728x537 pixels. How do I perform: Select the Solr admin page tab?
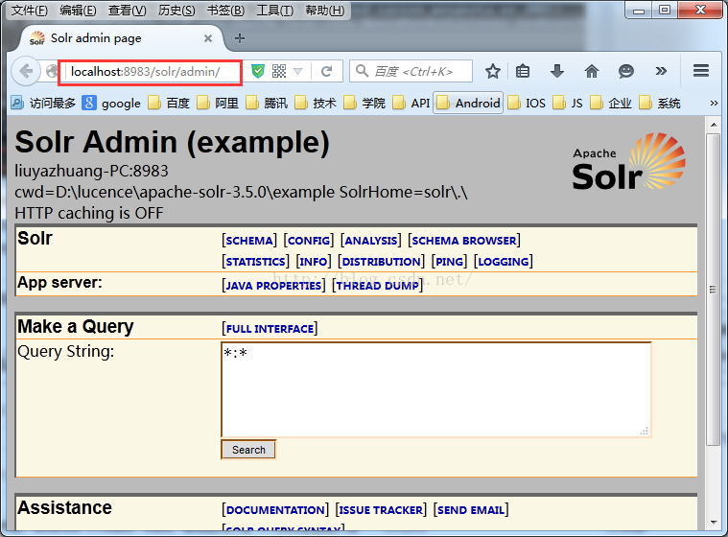[x=121, y=38]
